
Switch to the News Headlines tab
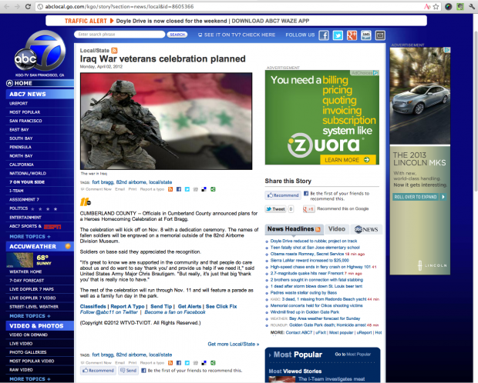(x=294, y=229)
